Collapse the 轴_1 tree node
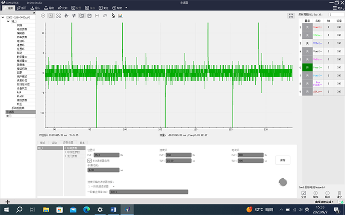Image resolution: width=345 pixels, height=215 pixels. tap(9, 22)
